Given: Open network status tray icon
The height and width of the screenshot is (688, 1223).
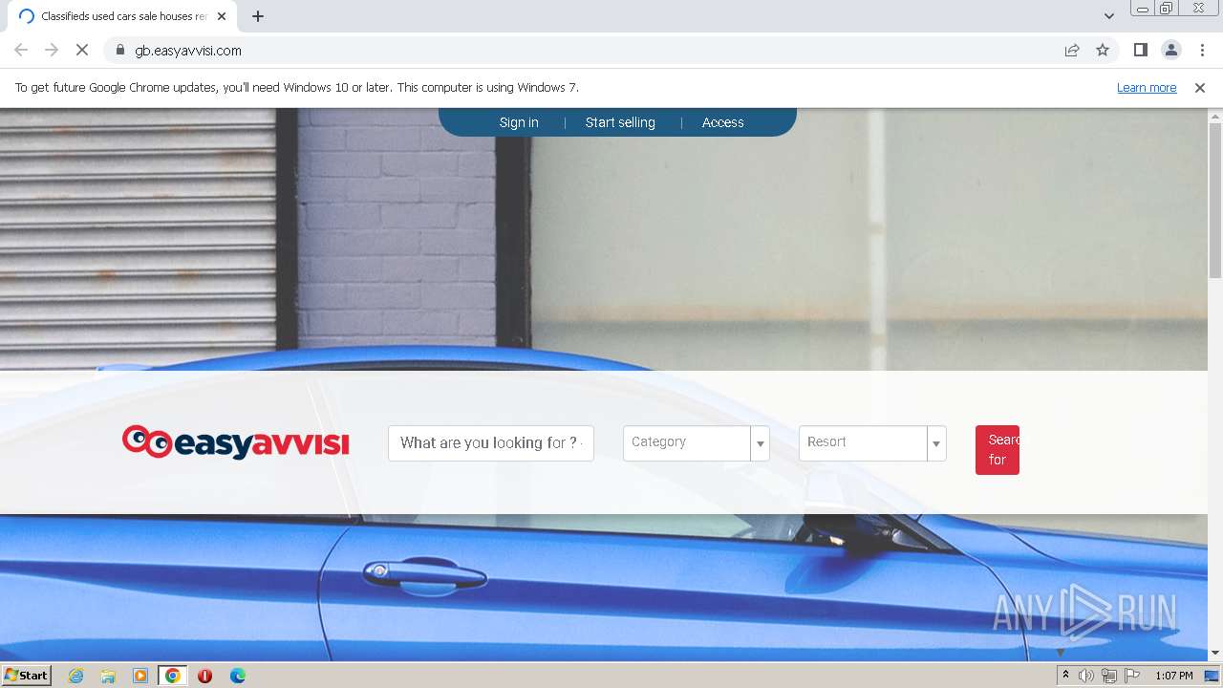Looking at the screenshot, I should (1109, 676).
